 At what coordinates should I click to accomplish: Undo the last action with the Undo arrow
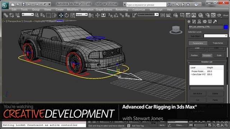coord(29,4)
